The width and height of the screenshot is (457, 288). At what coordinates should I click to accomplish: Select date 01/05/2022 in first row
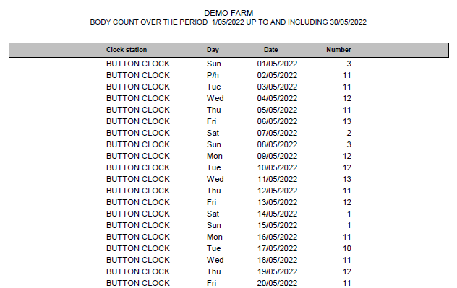(277, 64)
